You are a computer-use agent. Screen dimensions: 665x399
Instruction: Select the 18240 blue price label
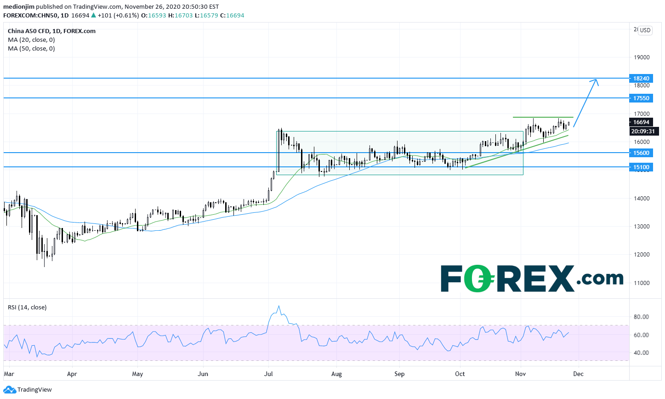tap(641, 79)
